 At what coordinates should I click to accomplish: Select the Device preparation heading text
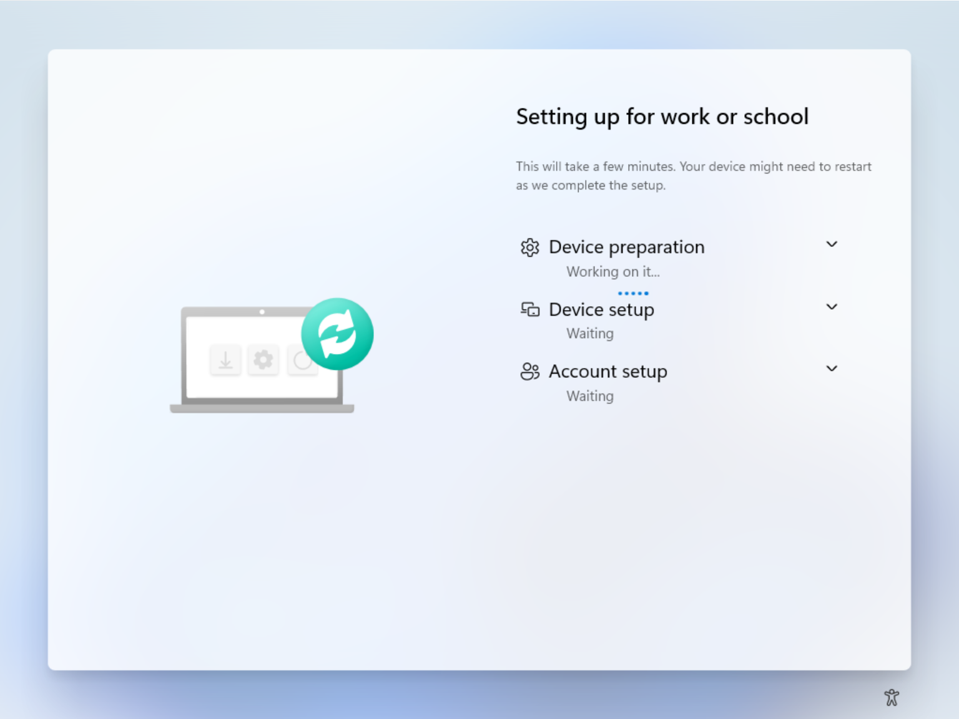(626, 247)
